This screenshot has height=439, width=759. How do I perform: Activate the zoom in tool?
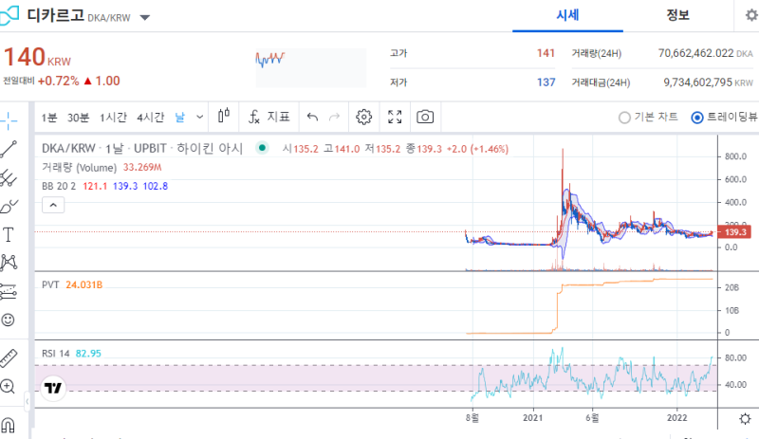[x=9, y=386]
